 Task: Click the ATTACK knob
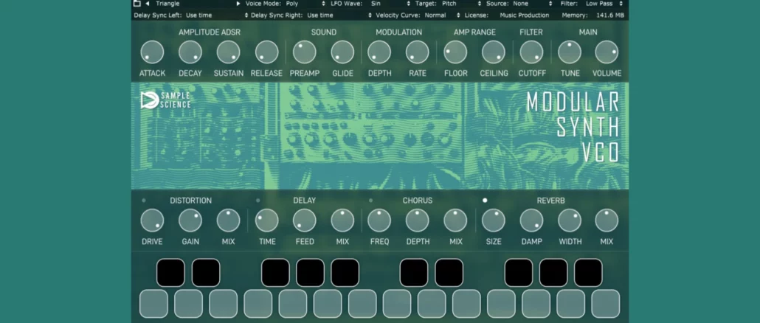[152, 52]
